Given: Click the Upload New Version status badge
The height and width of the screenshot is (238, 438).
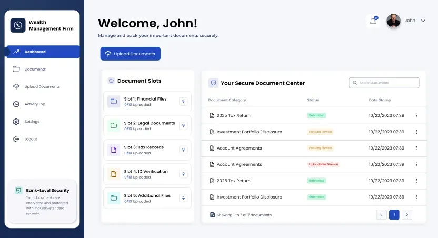Looking at the screenshot, I should (x=323, y=164).
